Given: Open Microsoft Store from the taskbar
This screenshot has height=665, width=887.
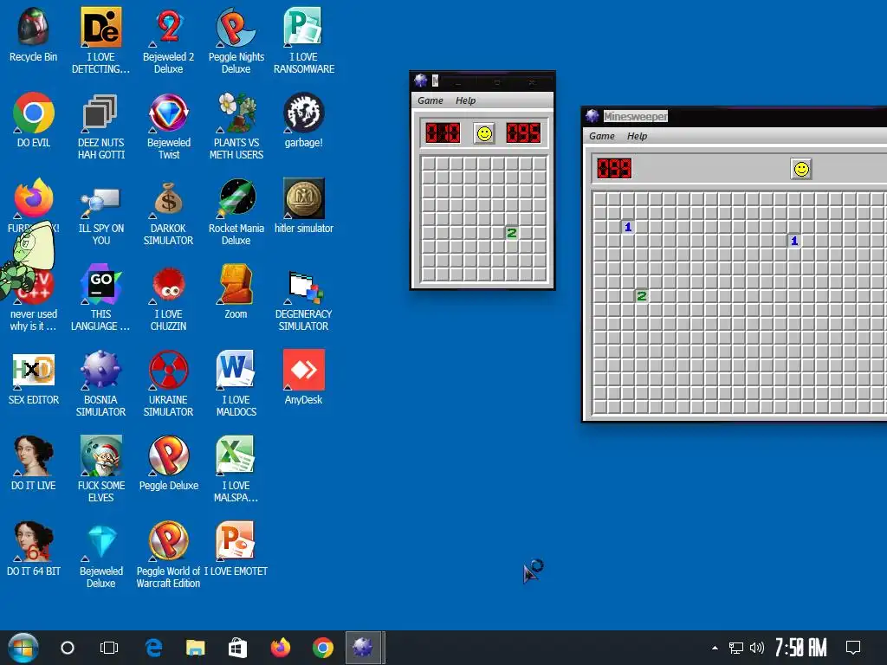Looking at the screenshot, I should pyautogui.click(x=237, y=648).
